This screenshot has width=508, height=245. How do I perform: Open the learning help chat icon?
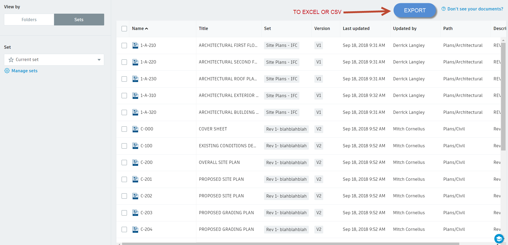point(499,238)
